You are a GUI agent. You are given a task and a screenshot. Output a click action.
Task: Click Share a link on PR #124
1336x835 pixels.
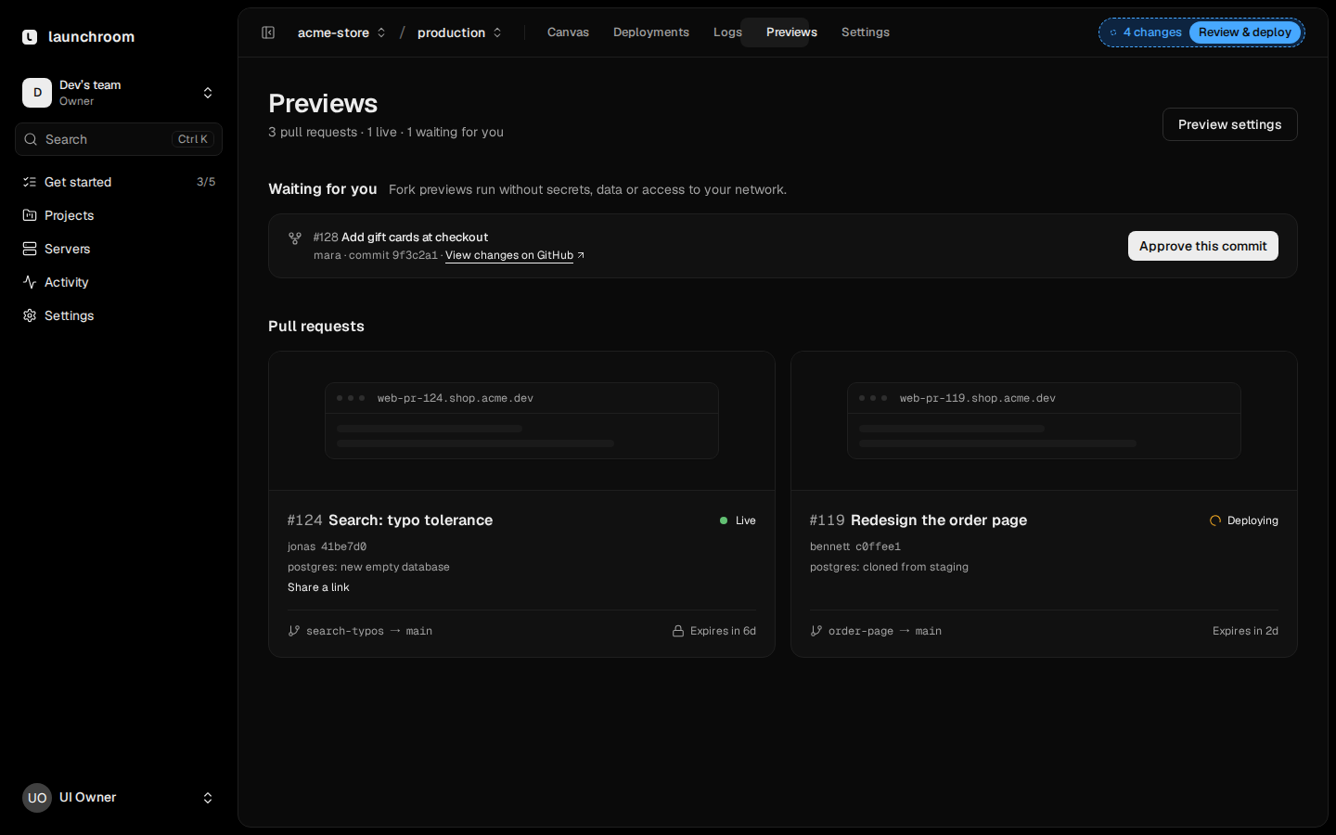(318, 587)
